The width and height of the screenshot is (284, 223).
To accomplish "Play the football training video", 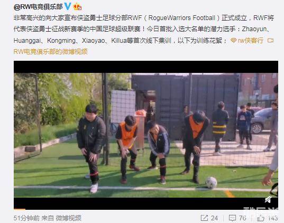I will (x=146, y=135).
